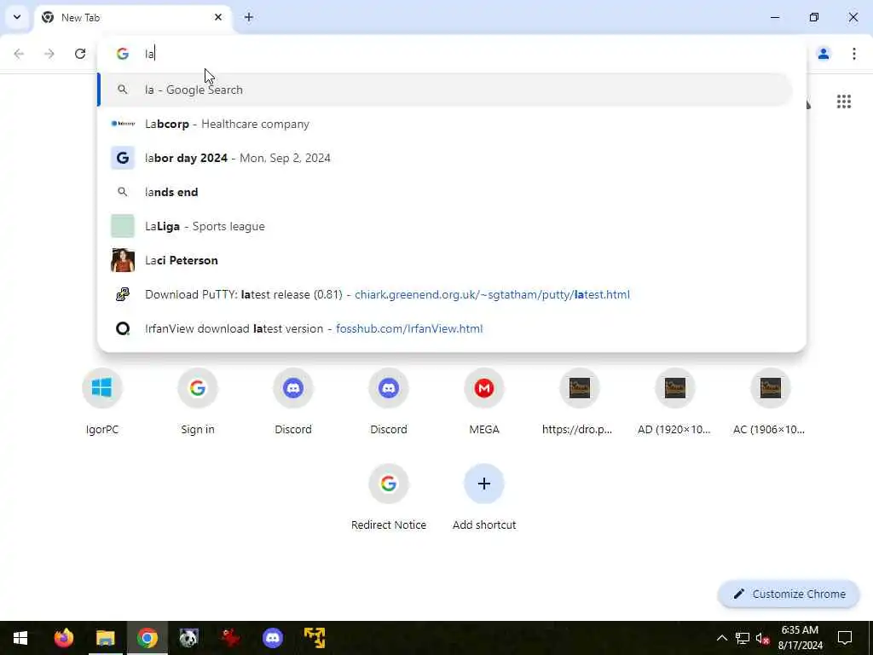This screenshot has width=873, height=655.
Task: Click the fosshub favicon in suggestions
Action: coord(123,328)
